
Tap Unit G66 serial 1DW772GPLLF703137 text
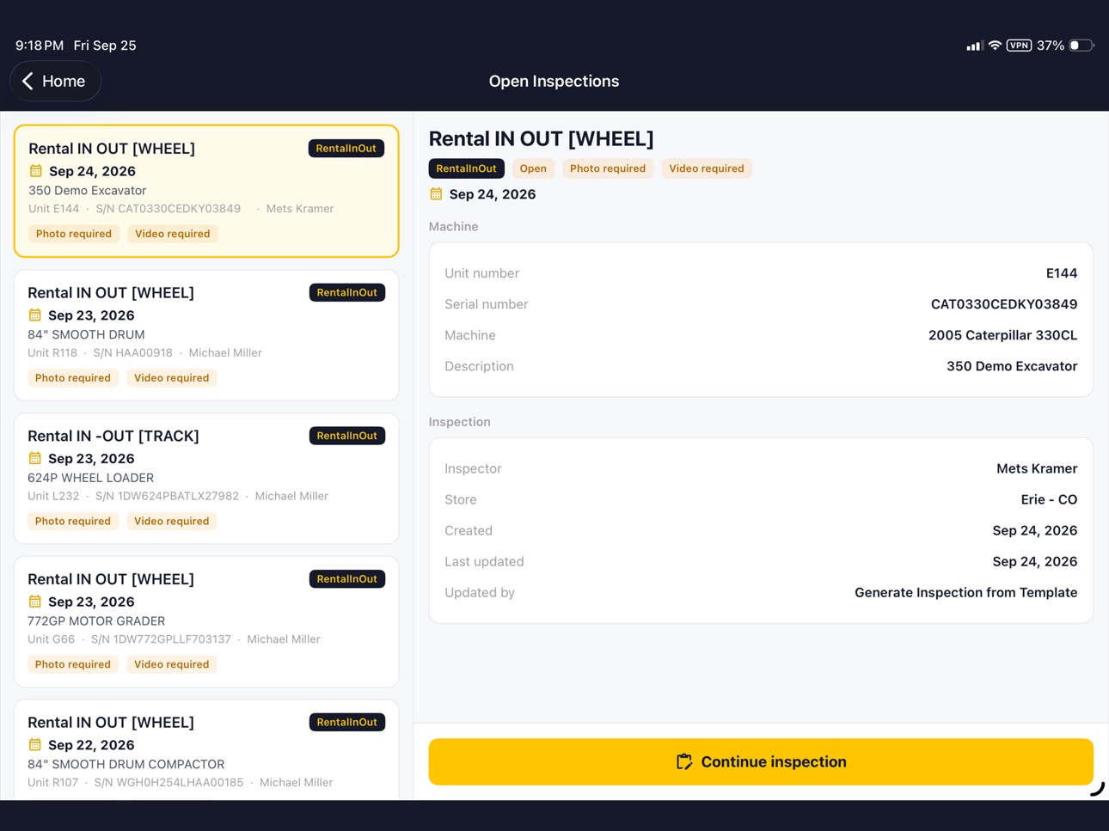coord(161,639)
